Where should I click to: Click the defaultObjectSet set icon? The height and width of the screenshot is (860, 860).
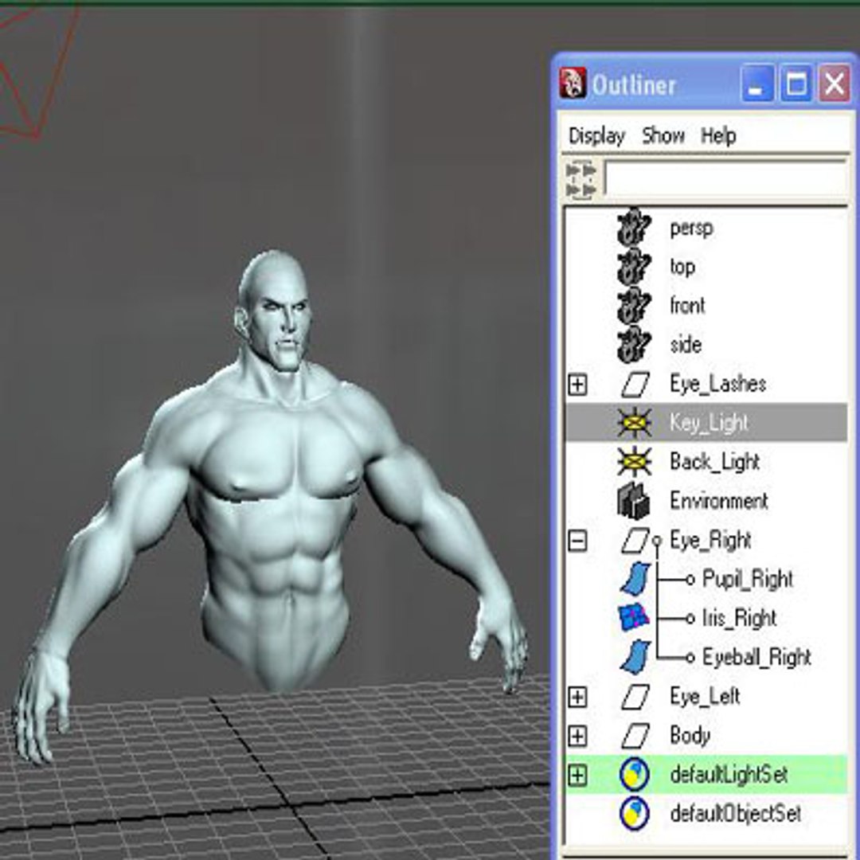tap(635, 814)
